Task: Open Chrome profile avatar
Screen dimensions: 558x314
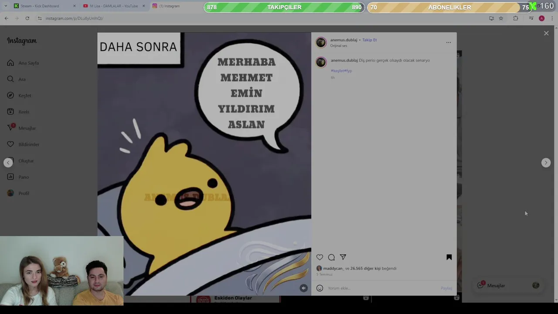Action: pos(541,18)
